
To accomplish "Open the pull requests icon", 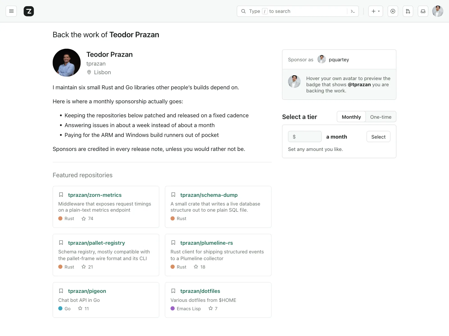I will coord(408,11).
